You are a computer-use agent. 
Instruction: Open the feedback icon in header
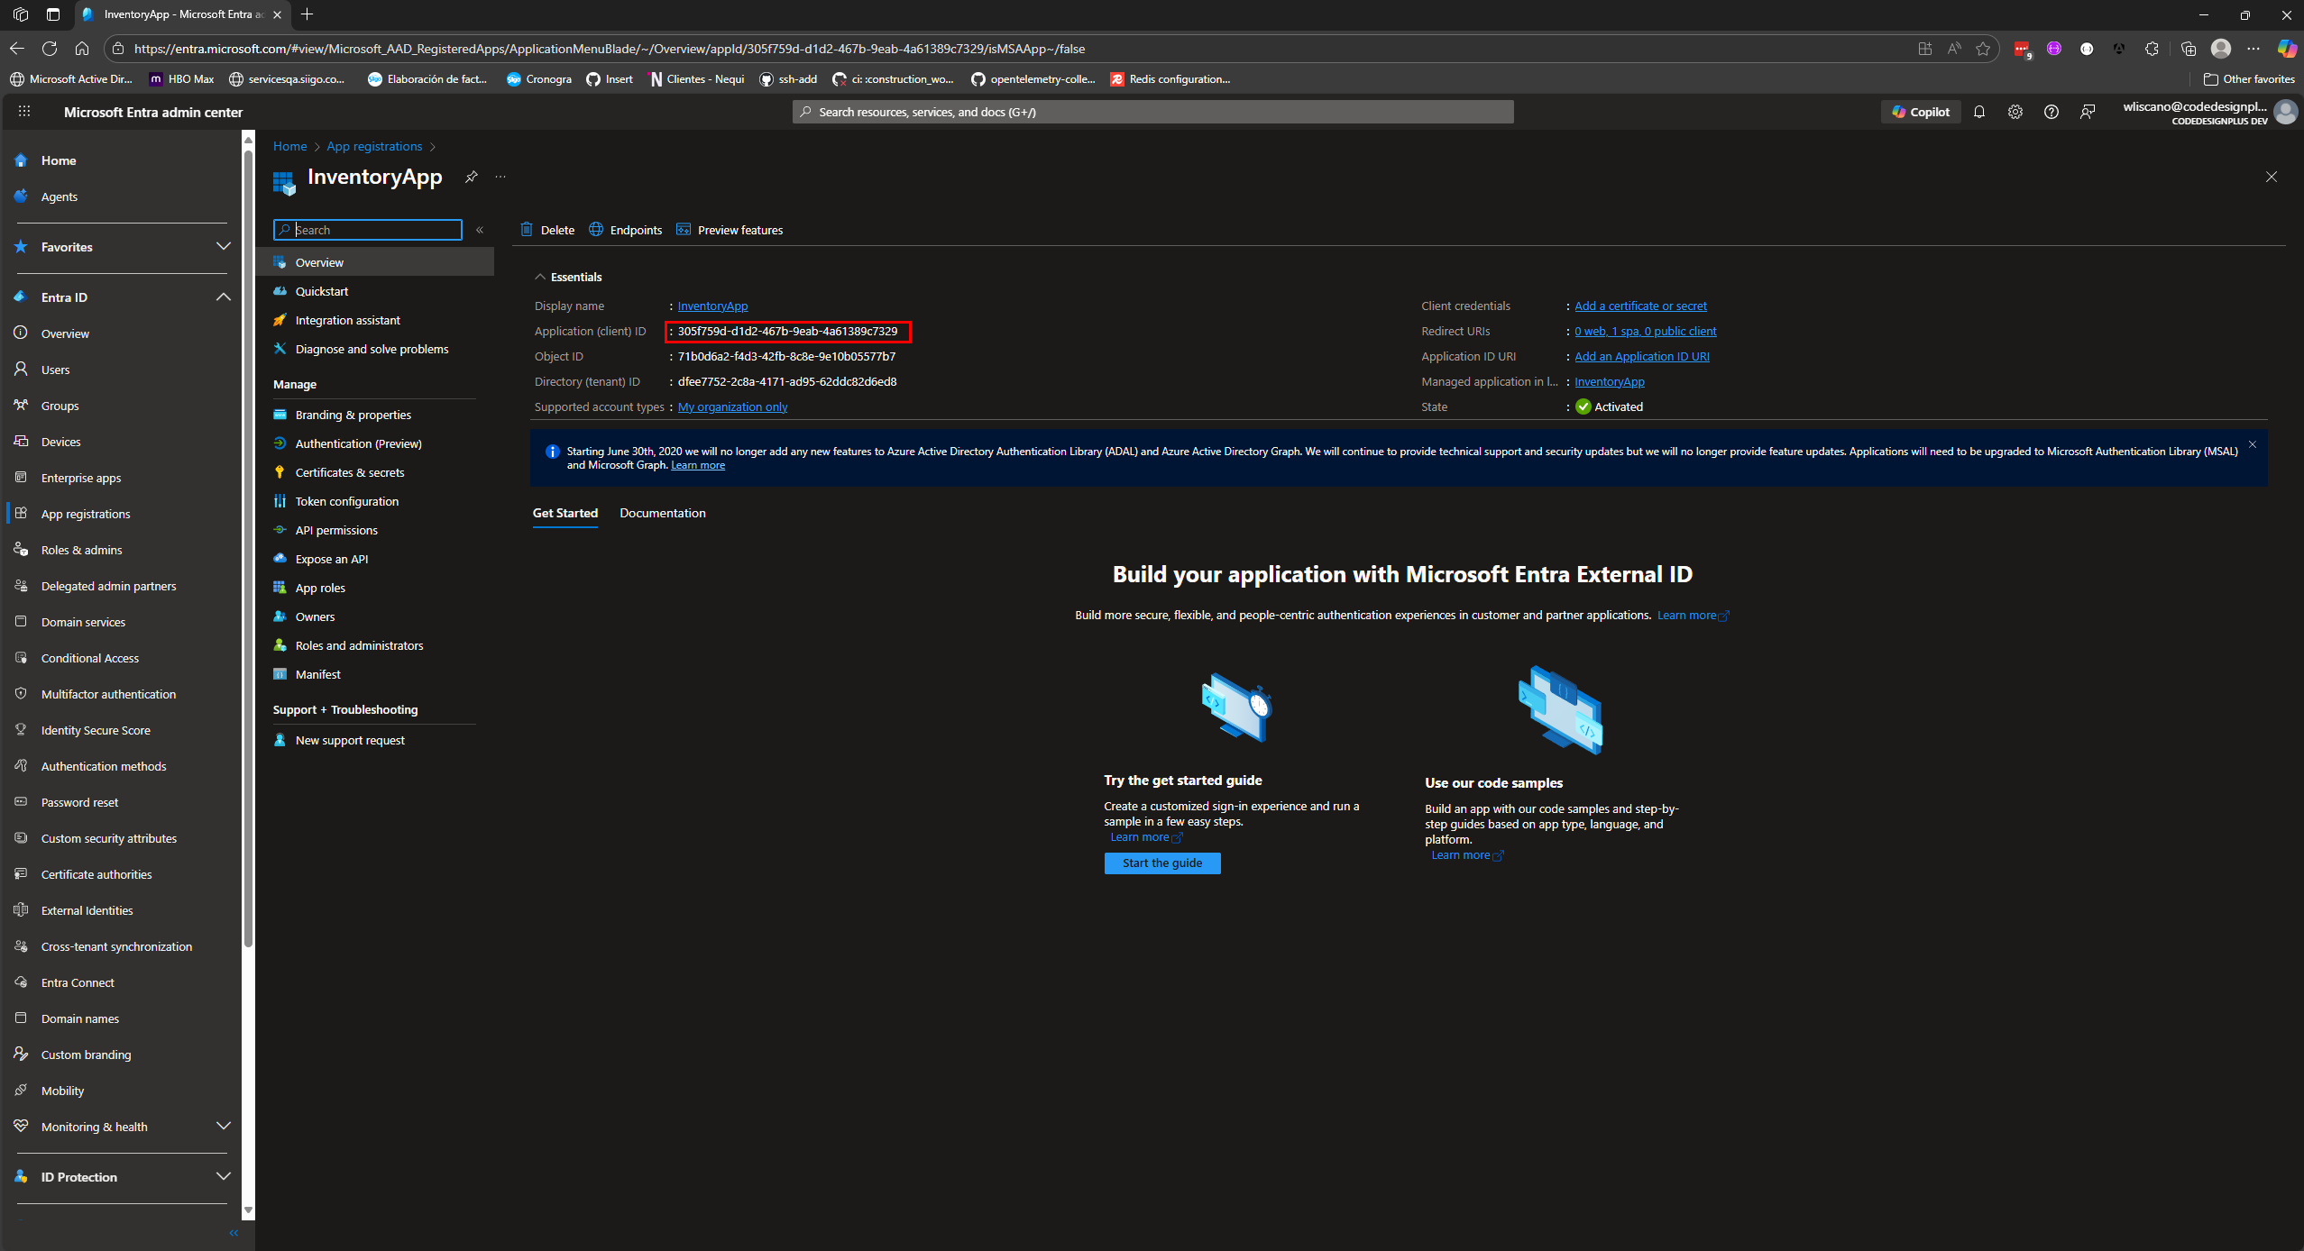click(x=2088, y=112)
